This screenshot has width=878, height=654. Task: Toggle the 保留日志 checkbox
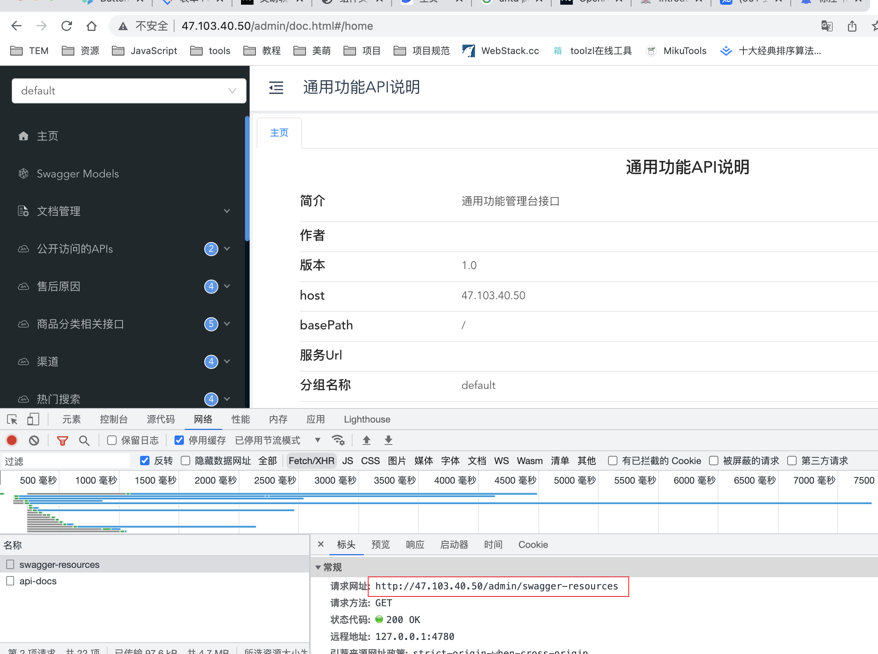pos(112,440)
